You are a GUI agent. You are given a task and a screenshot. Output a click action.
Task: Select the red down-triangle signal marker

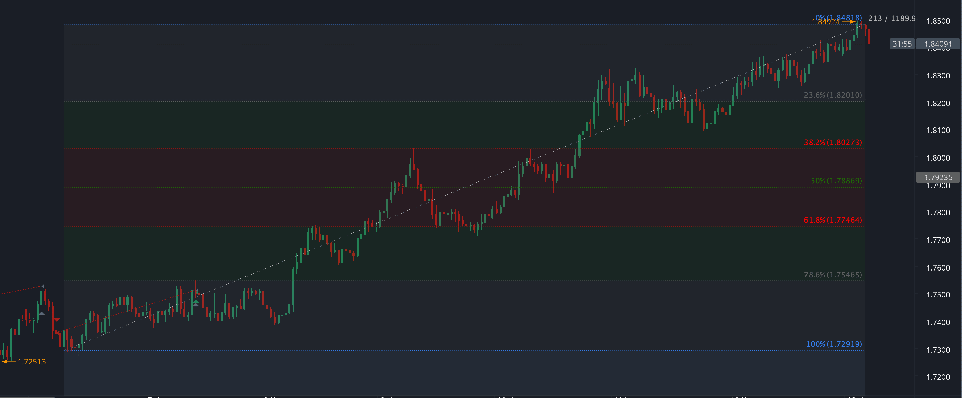pos(56,320)
